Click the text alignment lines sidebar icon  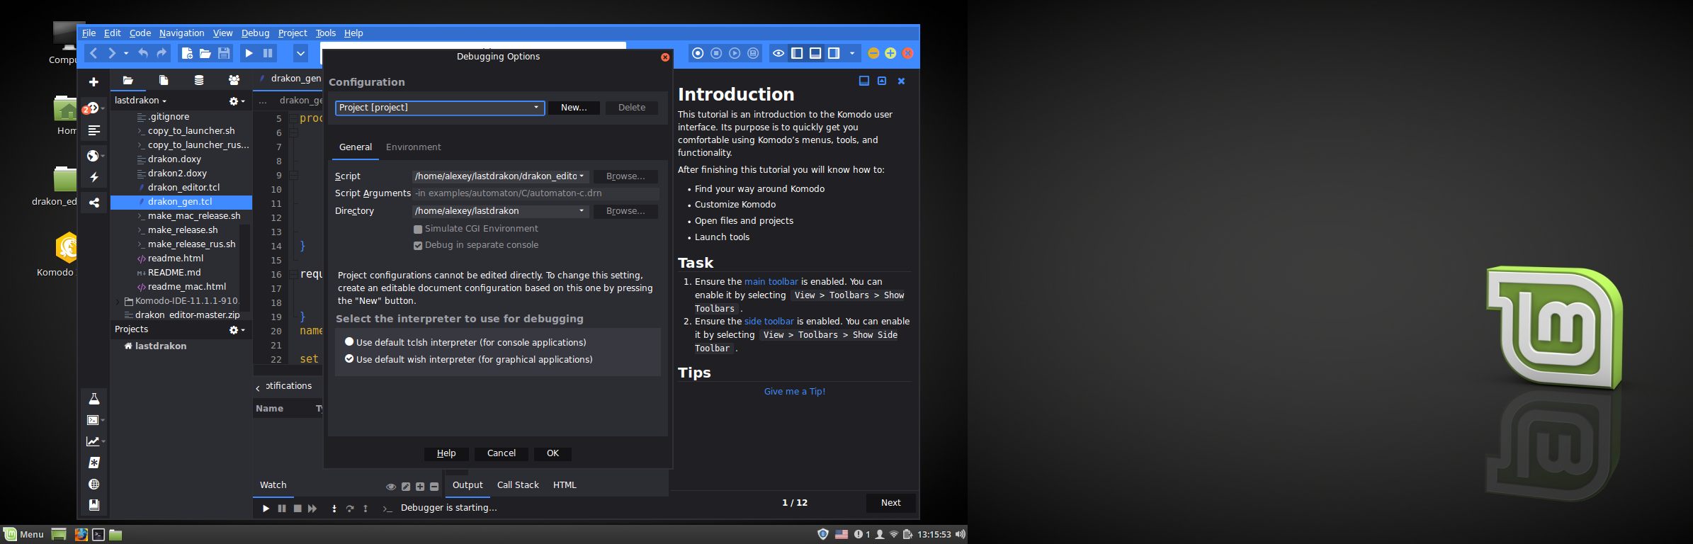tap(94, 130)
